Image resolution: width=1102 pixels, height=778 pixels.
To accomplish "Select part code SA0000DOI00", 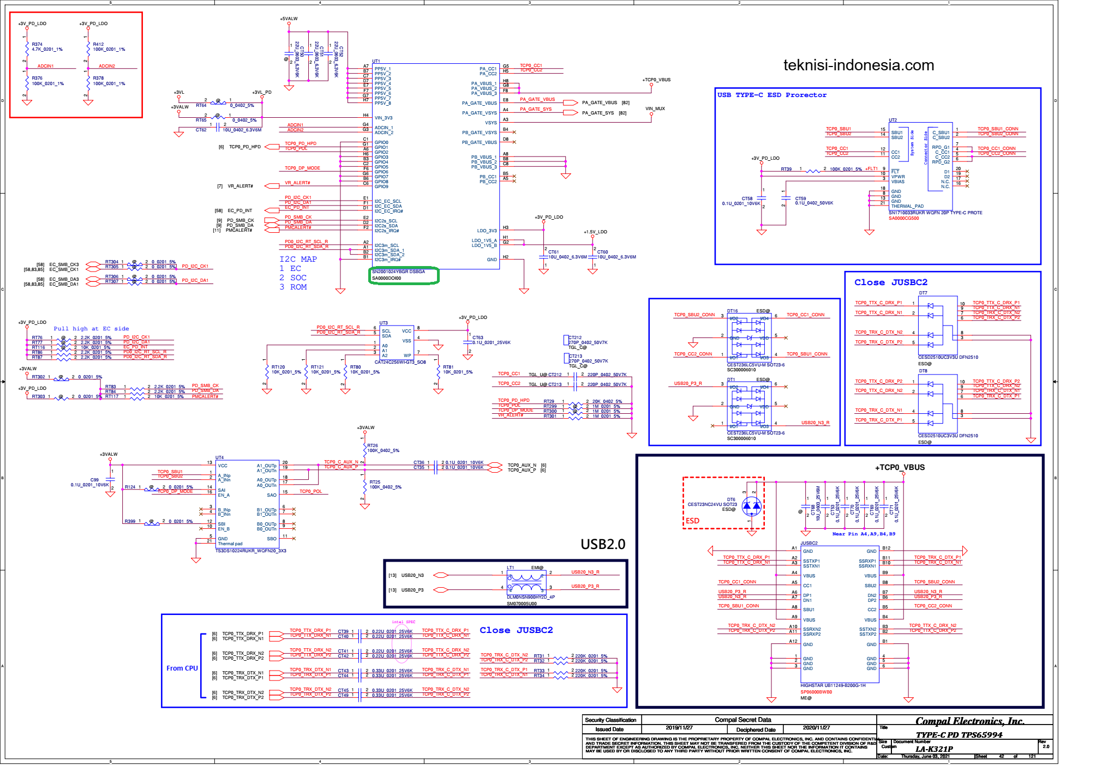I will (386, 278).
